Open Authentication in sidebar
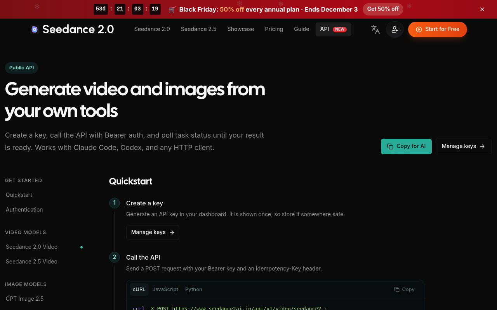This screenshot has height=310, width=497. tap(24, 210)
